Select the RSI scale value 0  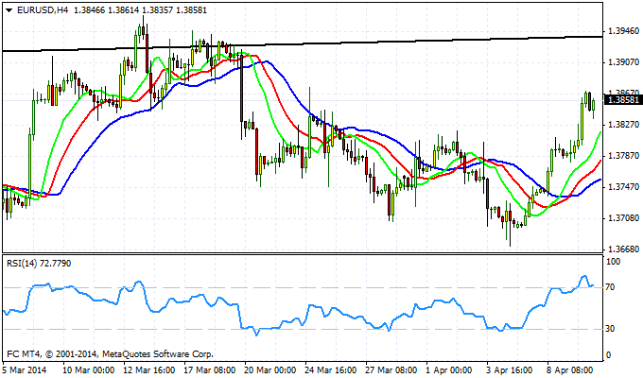[609, 355]
